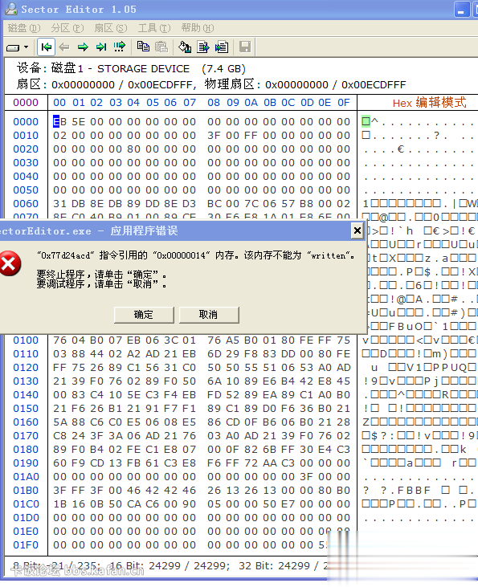
Task: Open the go-to-sector jump tool
Action: (120, 47)
